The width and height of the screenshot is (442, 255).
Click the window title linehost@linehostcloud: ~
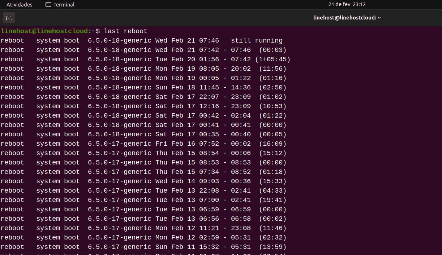pos(347,18)
